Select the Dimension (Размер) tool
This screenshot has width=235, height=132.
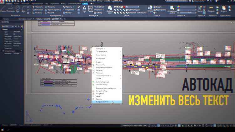90,9
